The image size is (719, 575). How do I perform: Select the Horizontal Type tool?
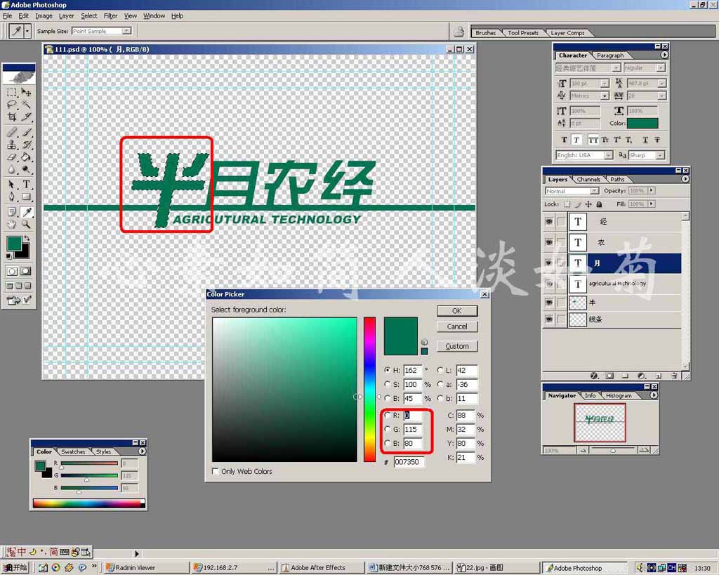click(x=26, y=185)
